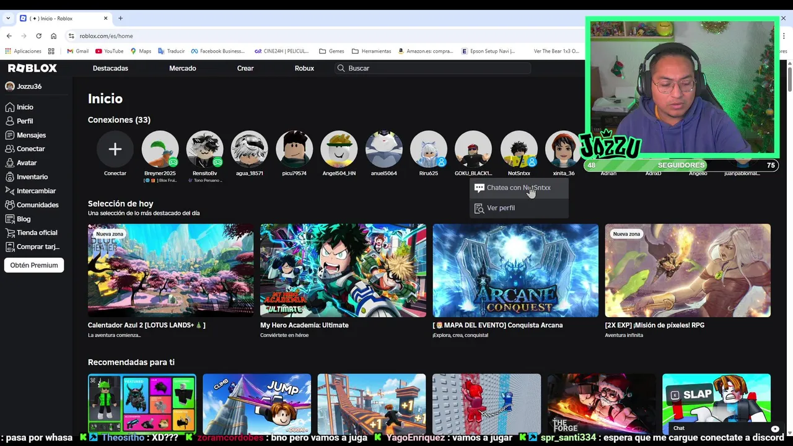Open the YouTube bookmark
Viewport: 793px width, 446px height.
[109, 51]
